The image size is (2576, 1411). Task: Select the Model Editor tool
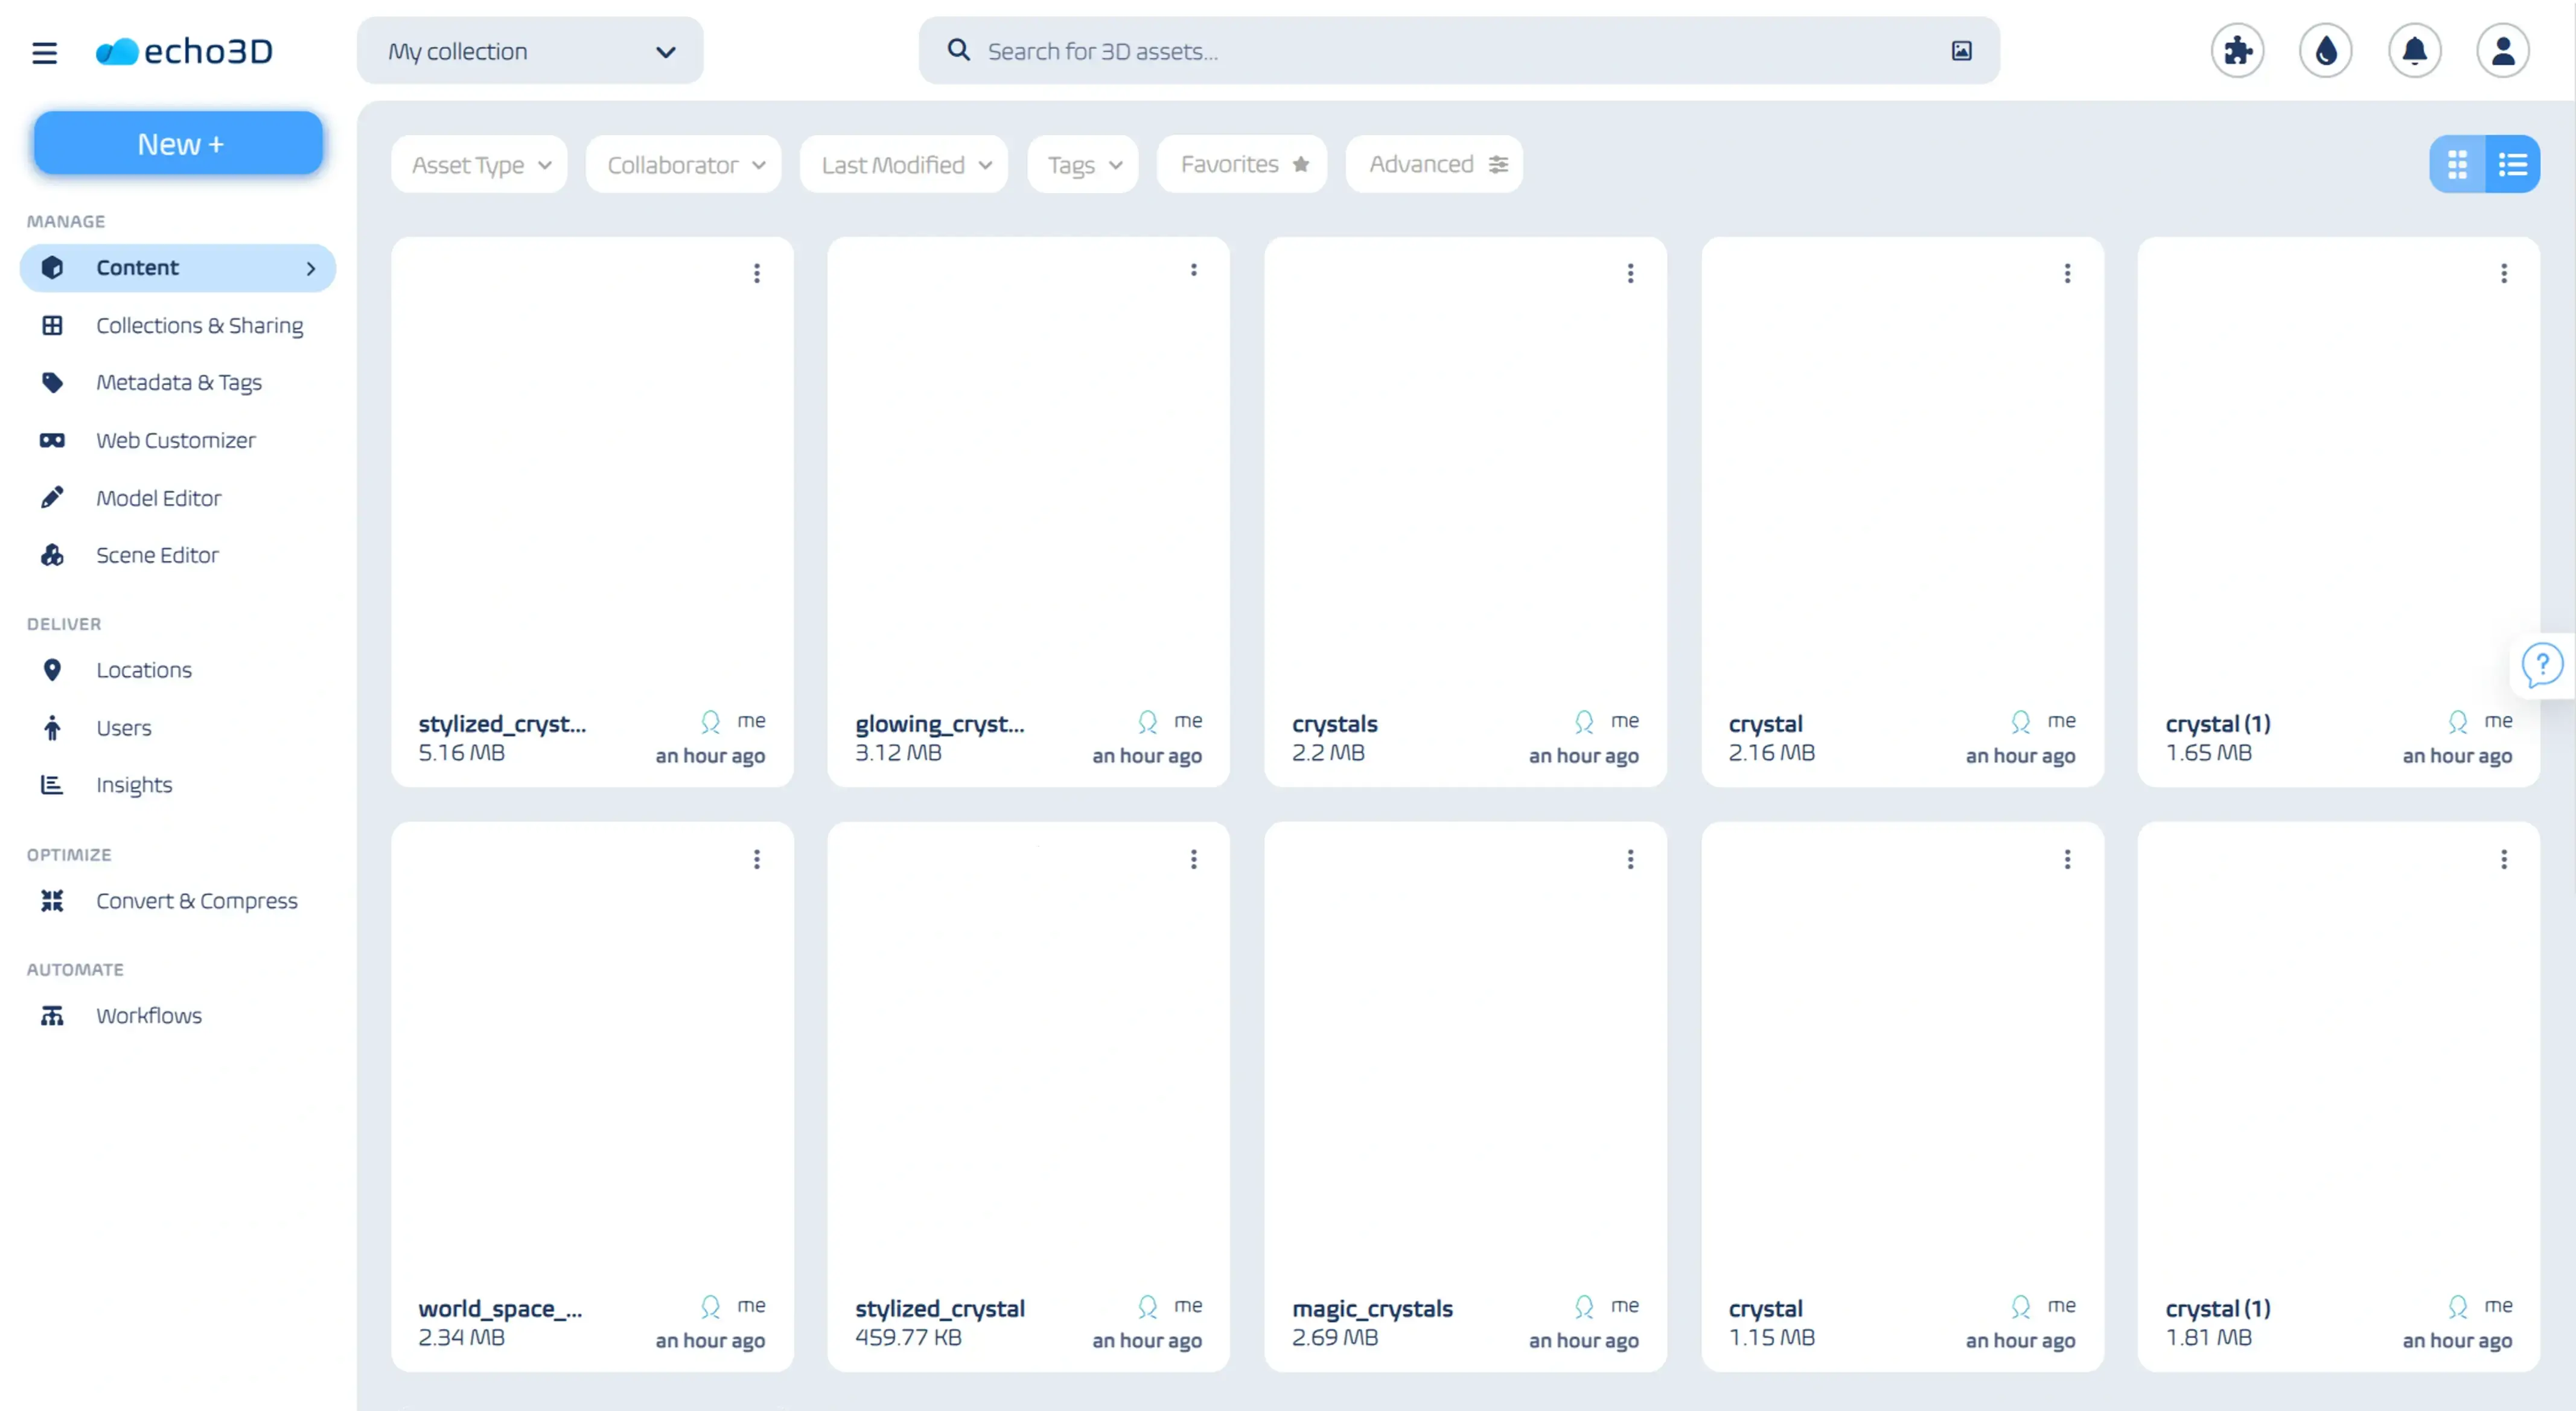[160, 498]
